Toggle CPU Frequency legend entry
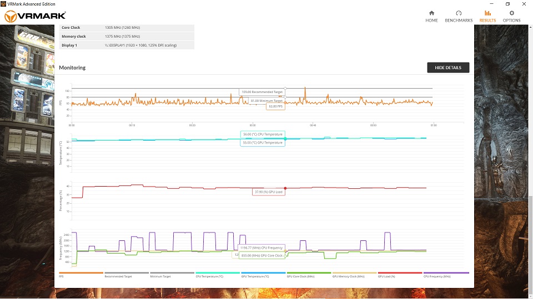The width and height of the screenshot is (533, 299). [446, 275]
